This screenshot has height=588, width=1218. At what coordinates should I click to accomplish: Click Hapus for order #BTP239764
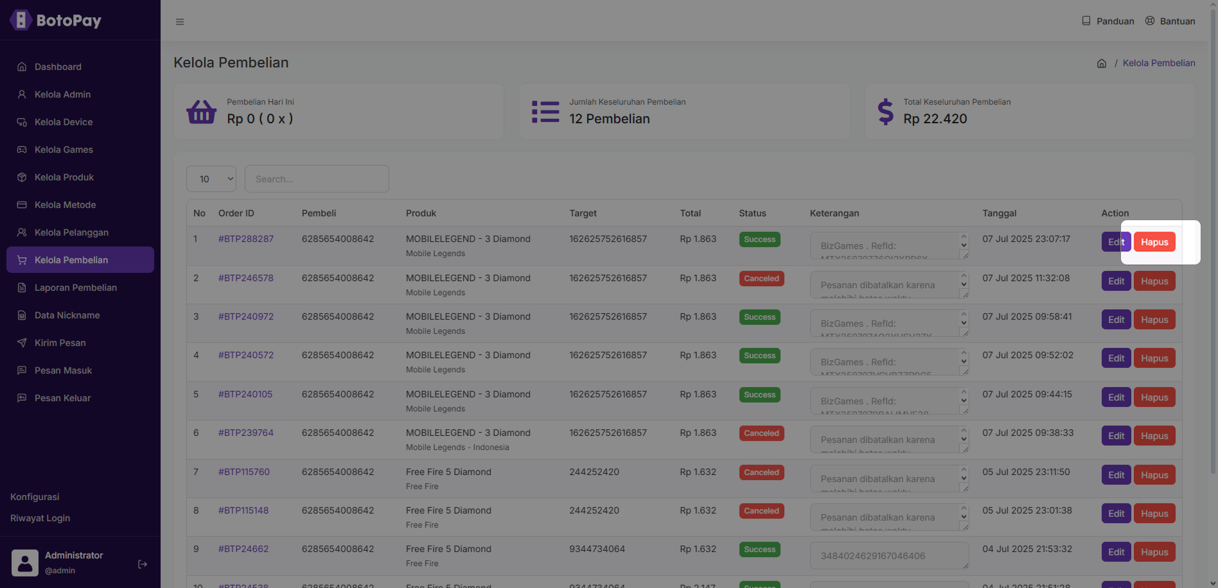point(1154,436)
